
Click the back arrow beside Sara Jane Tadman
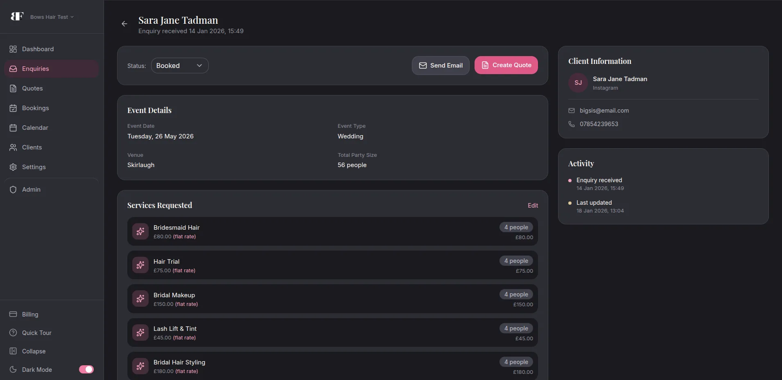124,24
